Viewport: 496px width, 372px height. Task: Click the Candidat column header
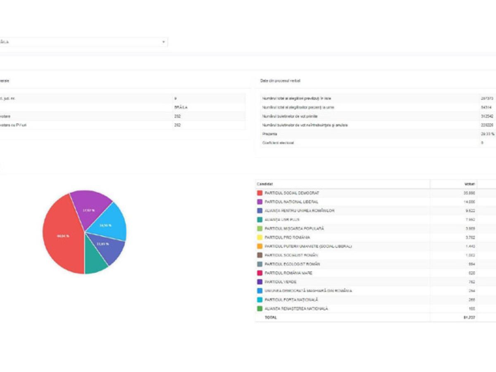point(265,184)
